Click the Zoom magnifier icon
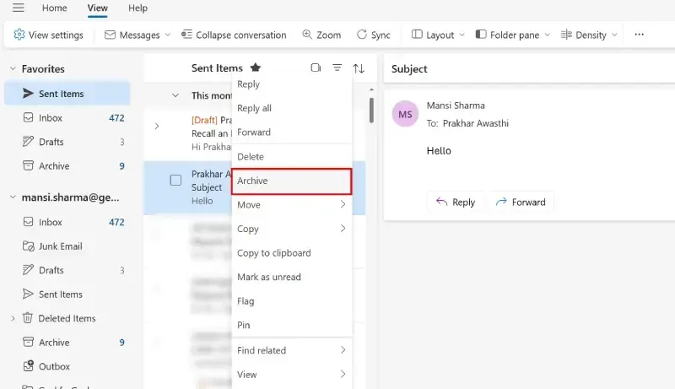Image resolution: width=675 pixels, height=389 pixels. (307, 35)
